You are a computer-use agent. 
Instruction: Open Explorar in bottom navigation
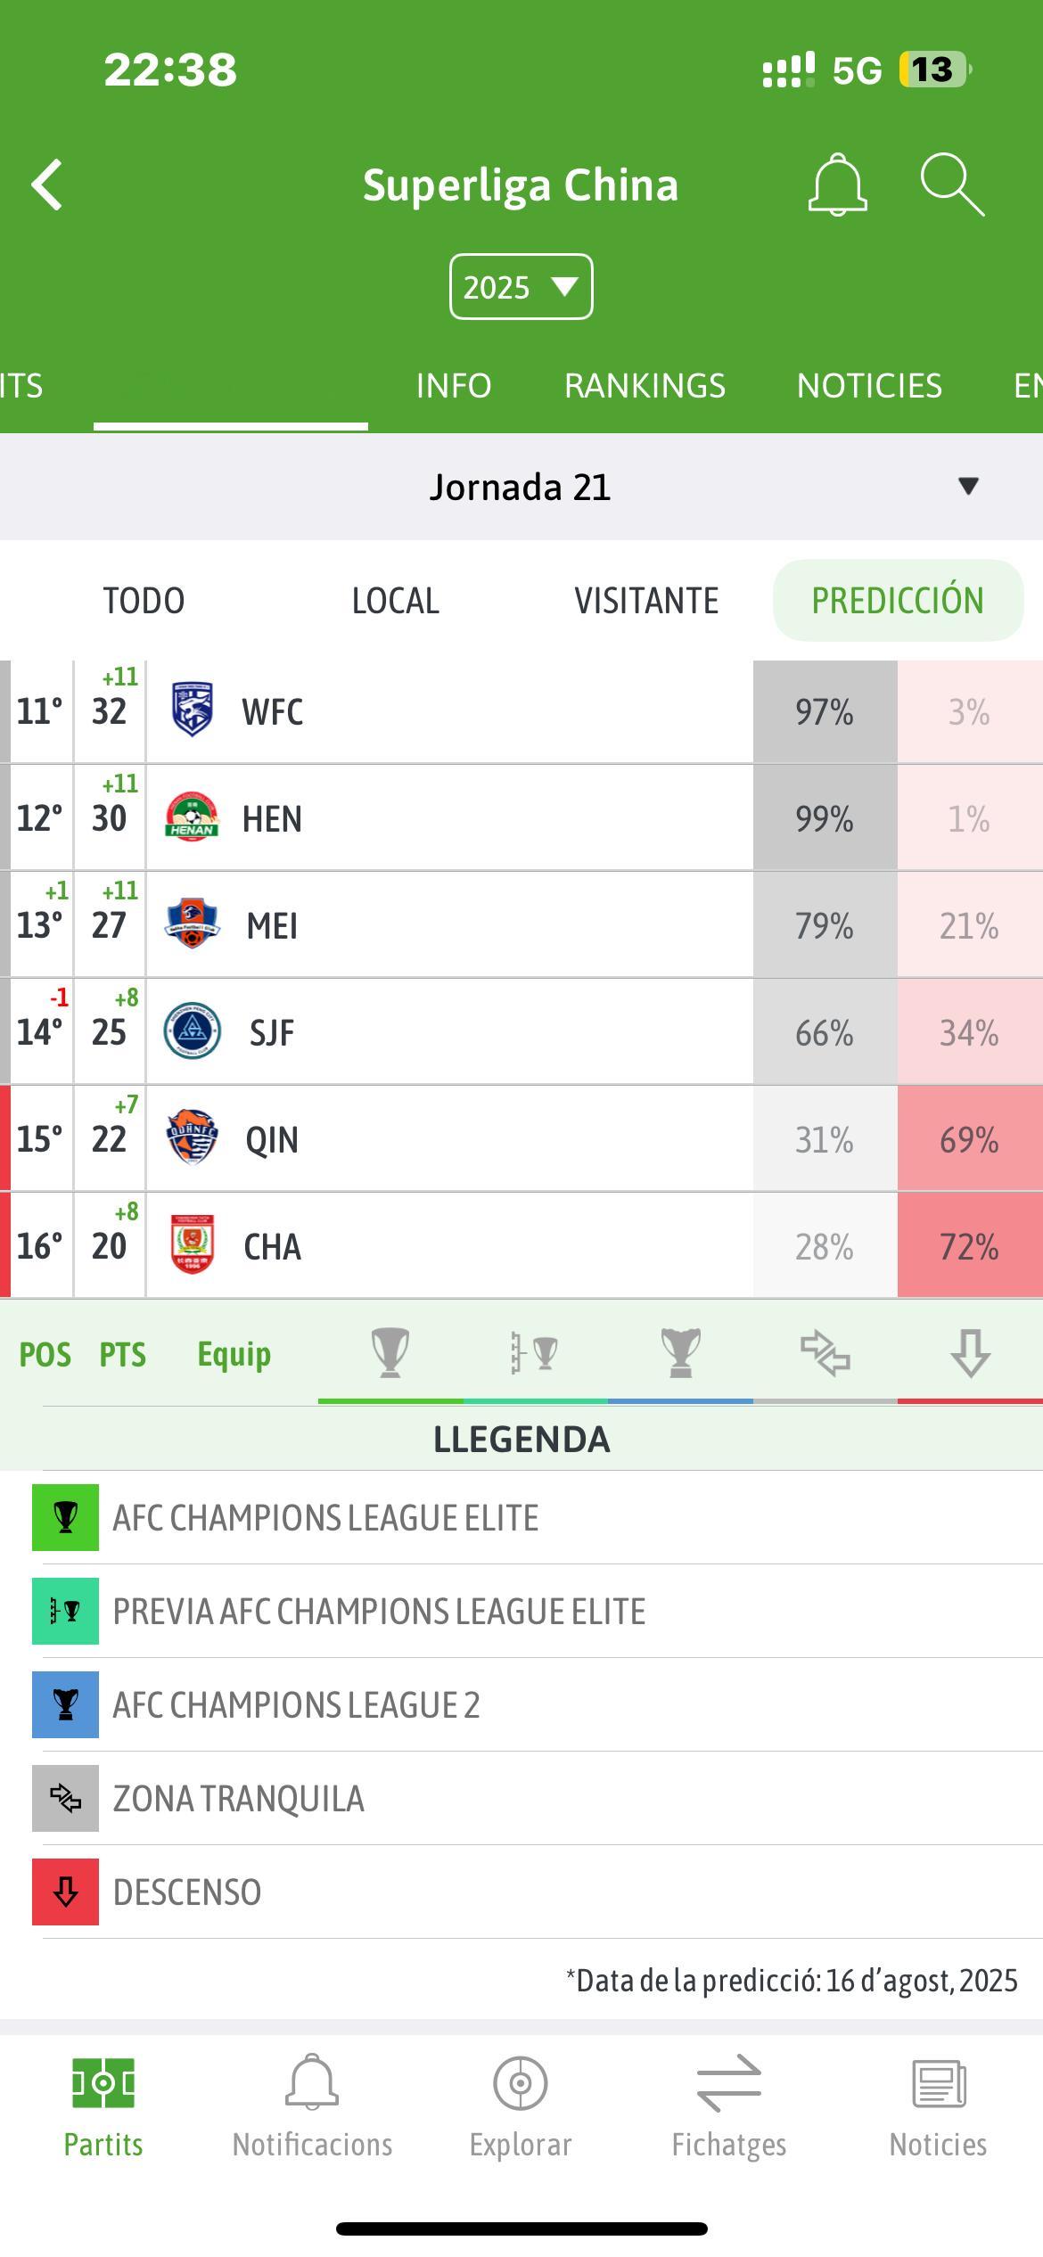pyautogui.click(x=521, y=2107)
